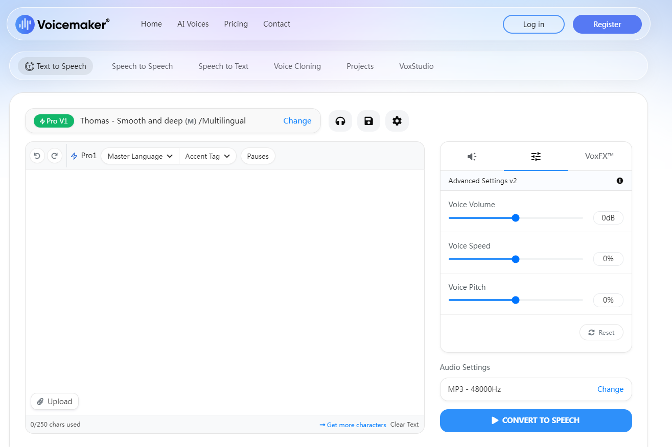
Task: Click the 0dB volume value box
Action: [x=608, y=218]
